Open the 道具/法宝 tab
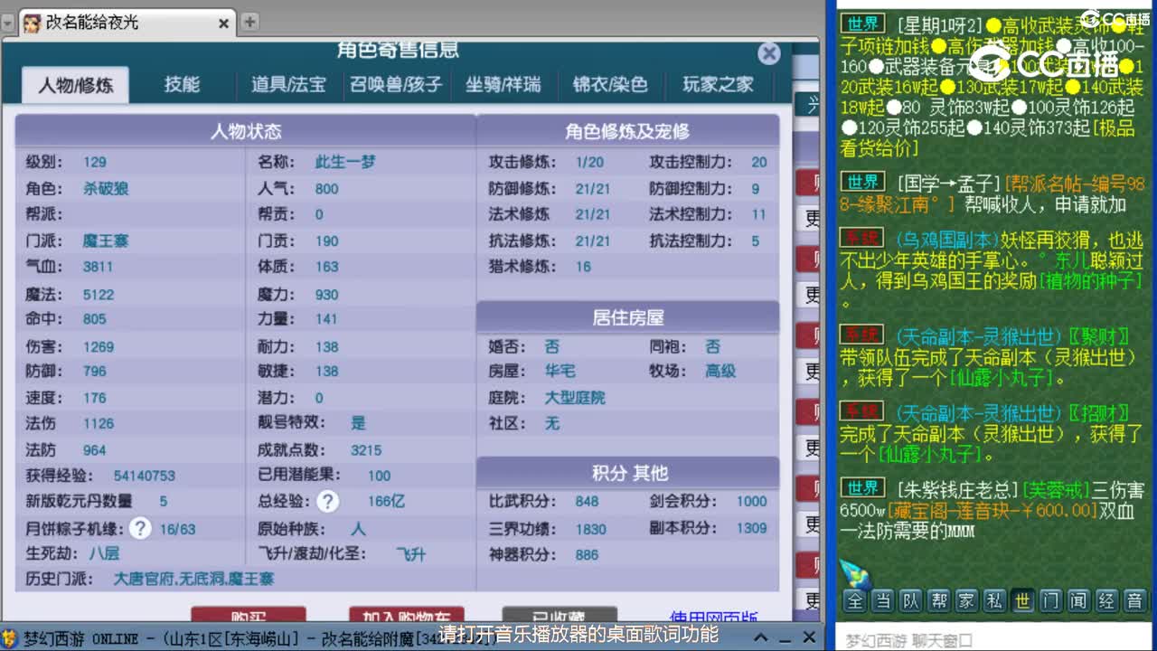The width and height of the screenshot is (1157, 651). (288, 84)
